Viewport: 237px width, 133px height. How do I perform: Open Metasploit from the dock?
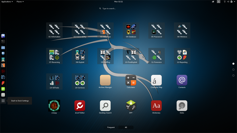3,53
